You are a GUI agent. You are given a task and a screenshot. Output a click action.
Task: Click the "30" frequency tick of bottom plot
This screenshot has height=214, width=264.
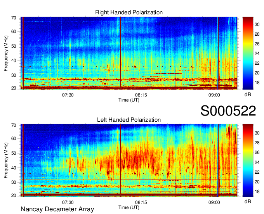(x=14, y=182)
